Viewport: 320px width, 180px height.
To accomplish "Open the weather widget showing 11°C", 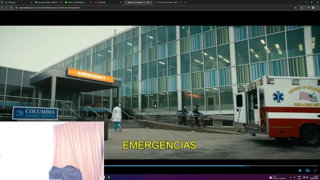I will (277, 177).
